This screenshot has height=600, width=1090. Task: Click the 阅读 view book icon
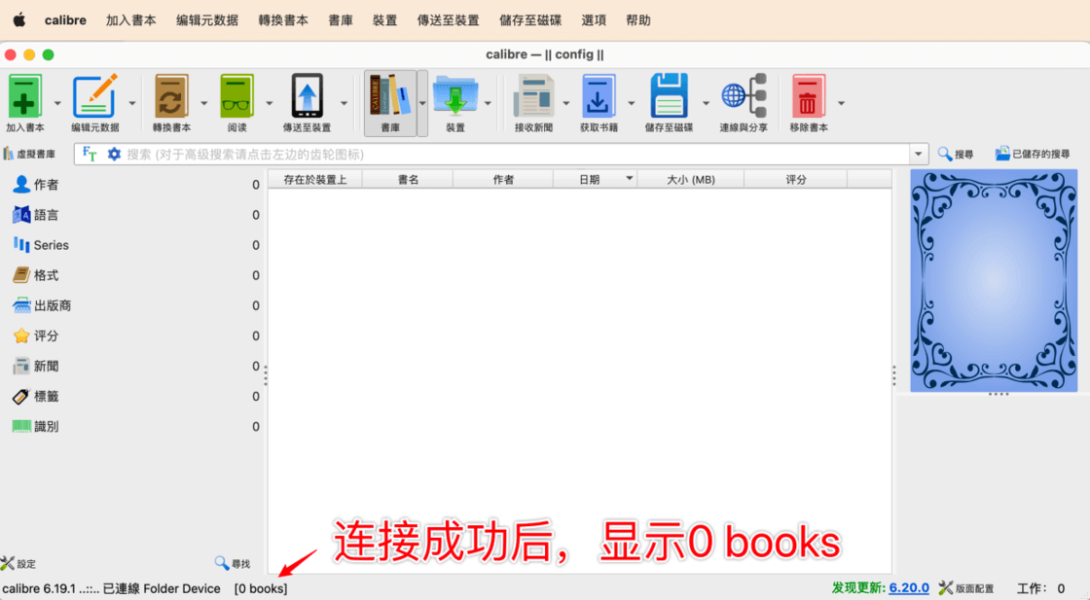pos(236,97)
